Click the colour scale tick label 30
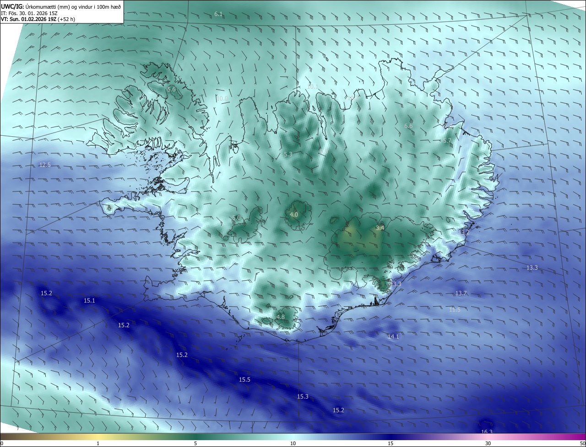Screen dimensions: 586x447 (488, 443)
